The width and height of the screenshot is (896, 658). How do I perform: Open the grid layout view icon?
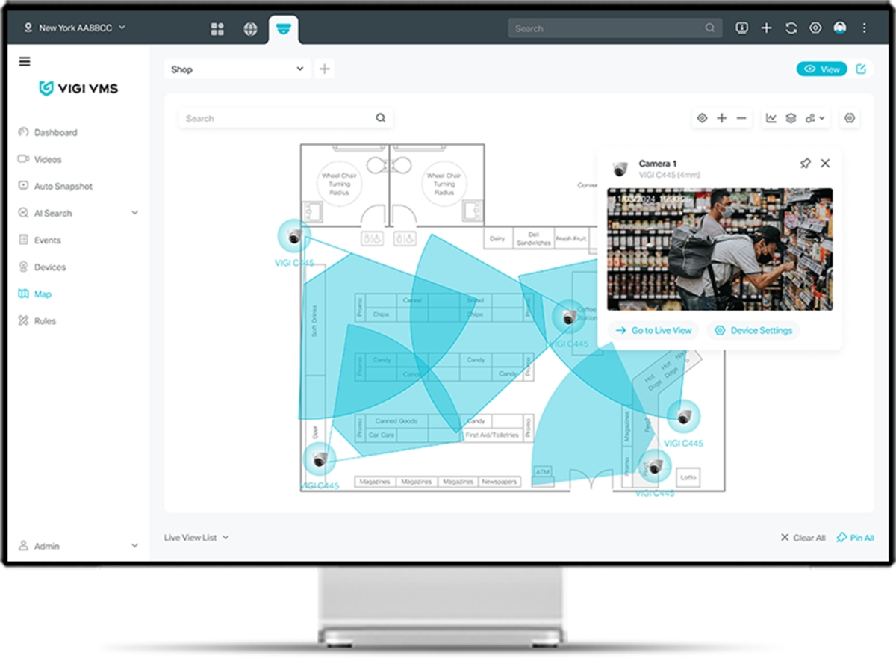point(217,29)
